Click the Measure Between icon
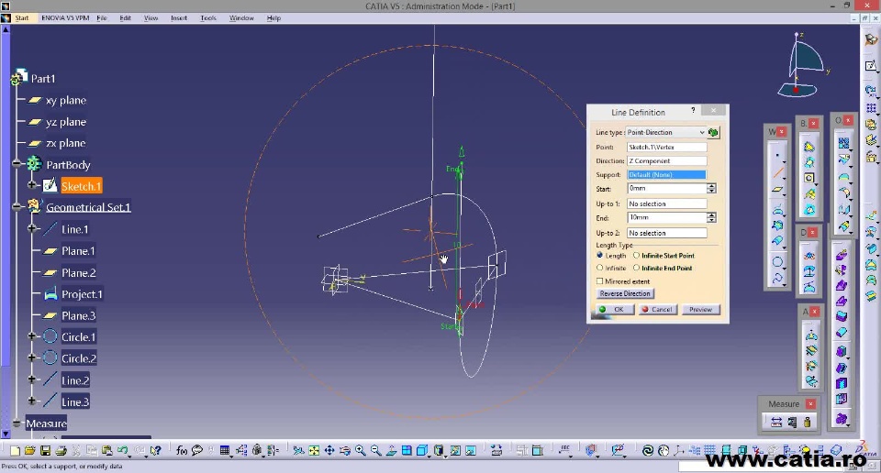 coord(776,423)
